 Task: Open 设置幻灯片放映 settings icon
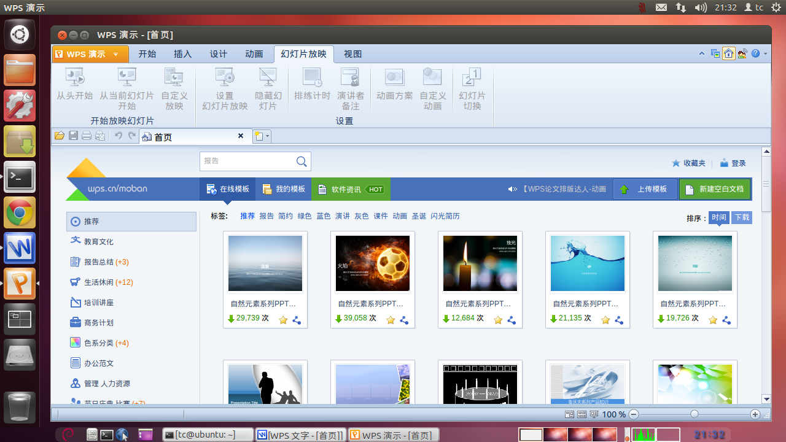pyautogui.click(x=225, y=77)
